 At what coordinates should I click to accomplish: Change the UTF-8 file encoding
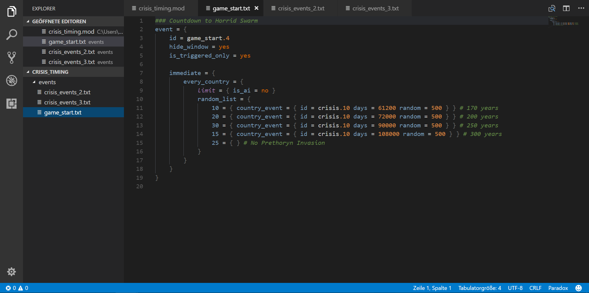(515, 288)
